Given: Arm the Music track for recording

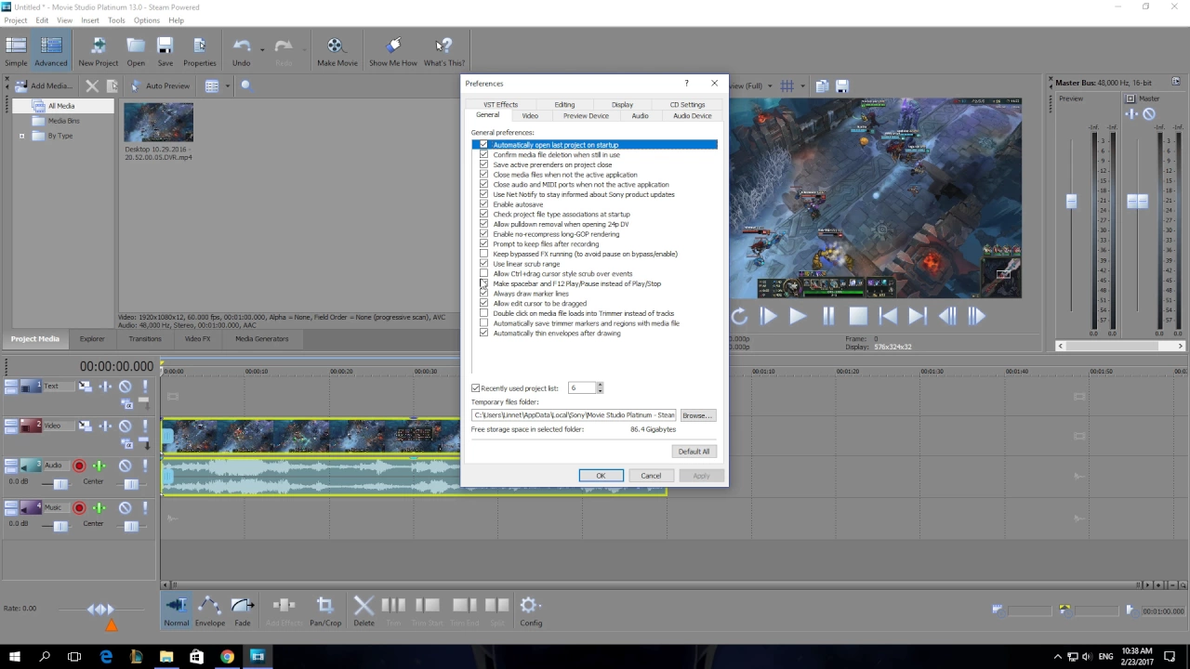Looking at the screenshot, I should pos(79,507).
